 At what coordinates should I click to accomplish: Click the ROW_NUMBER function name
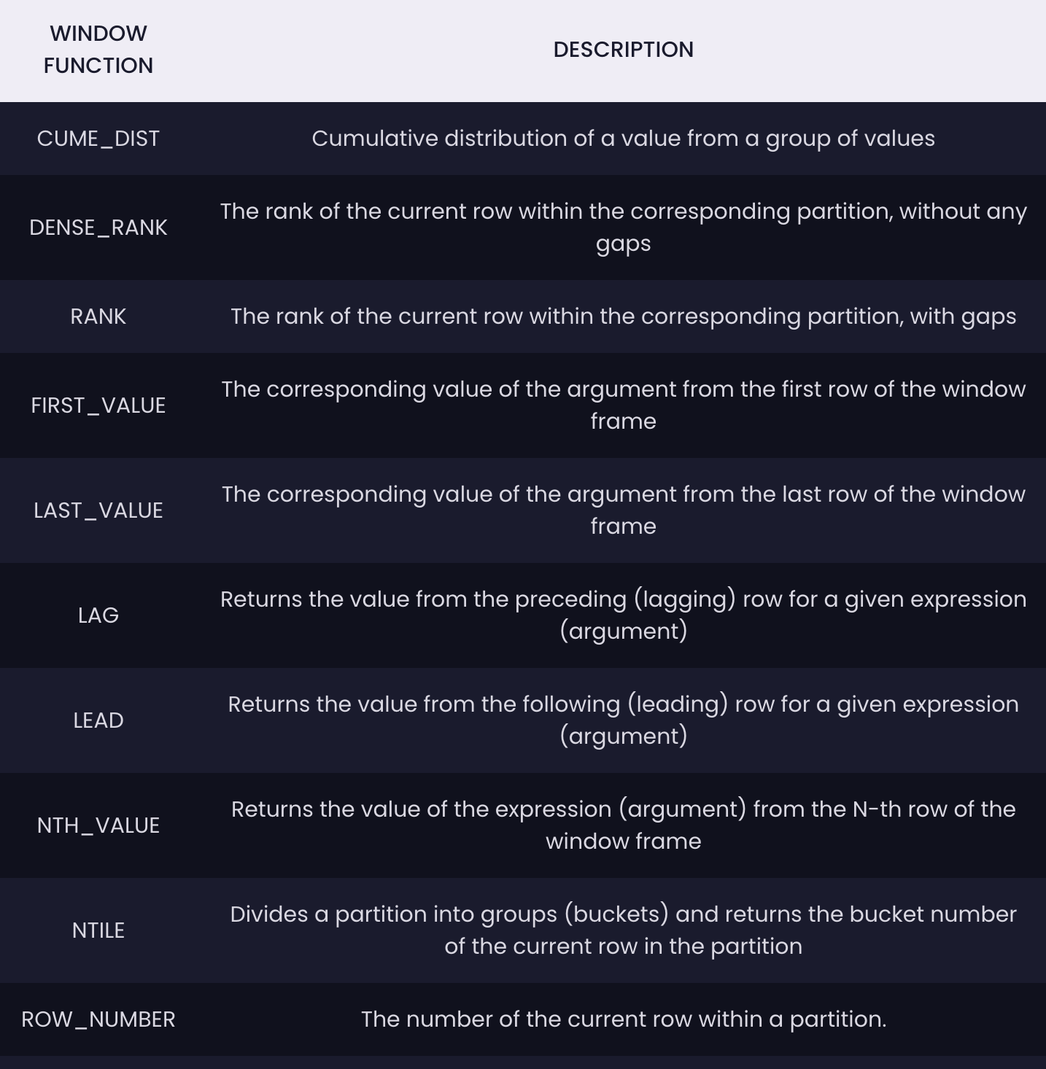98,1019
